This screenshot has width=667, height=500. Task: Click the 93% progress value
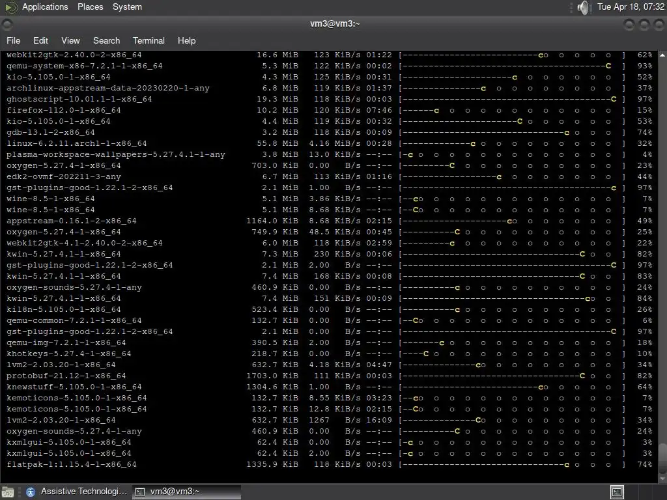(x=645, y=66)
